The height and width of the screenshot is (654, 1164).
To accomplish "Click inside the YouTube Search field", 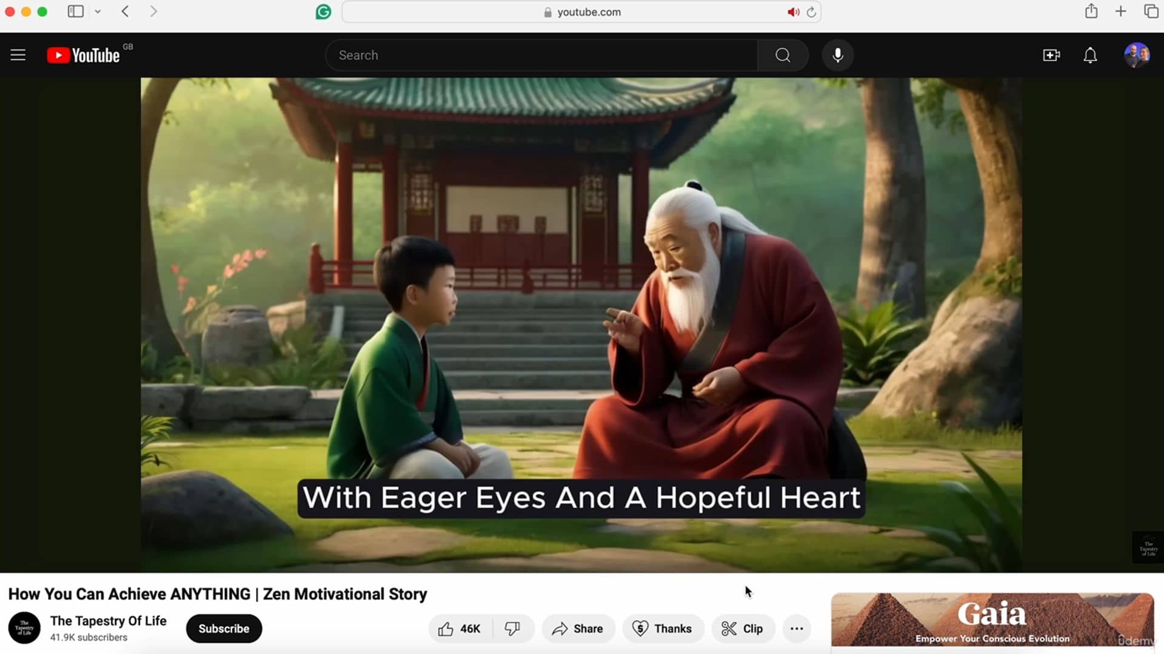I will pos(540,55).
